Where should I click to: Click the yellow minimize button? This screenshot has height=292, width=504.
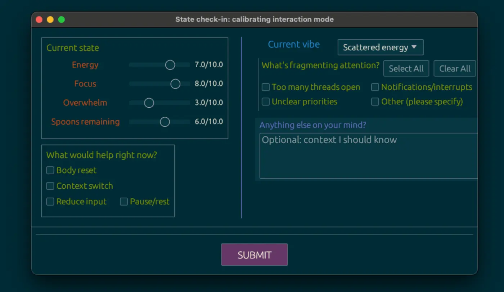pyautogui.click(x=50, y=19)
